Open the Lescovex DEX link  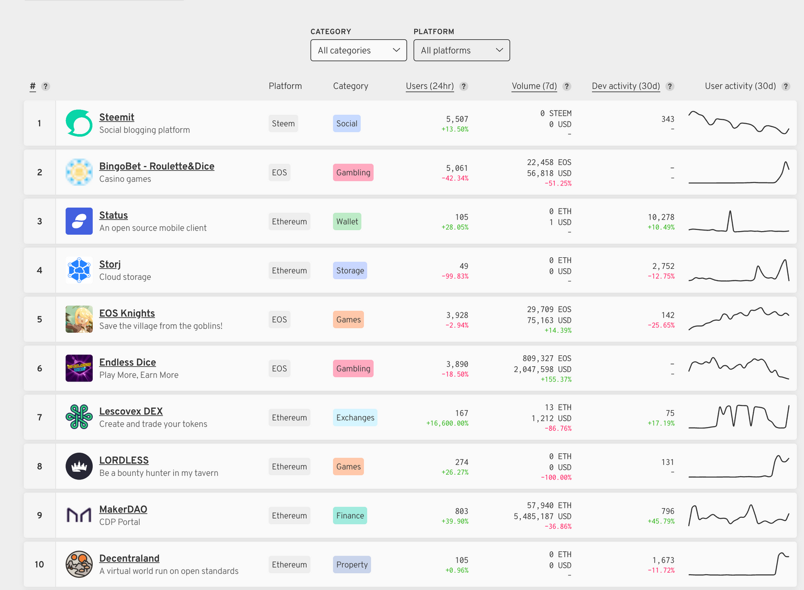coord(131,411)
